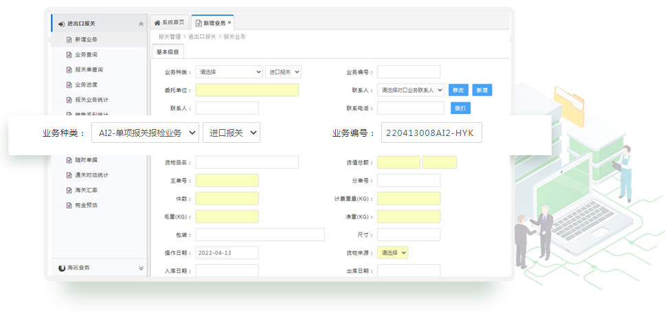Click the blue 修改 button
Screen dimensions: 665x320
point(458,90)
